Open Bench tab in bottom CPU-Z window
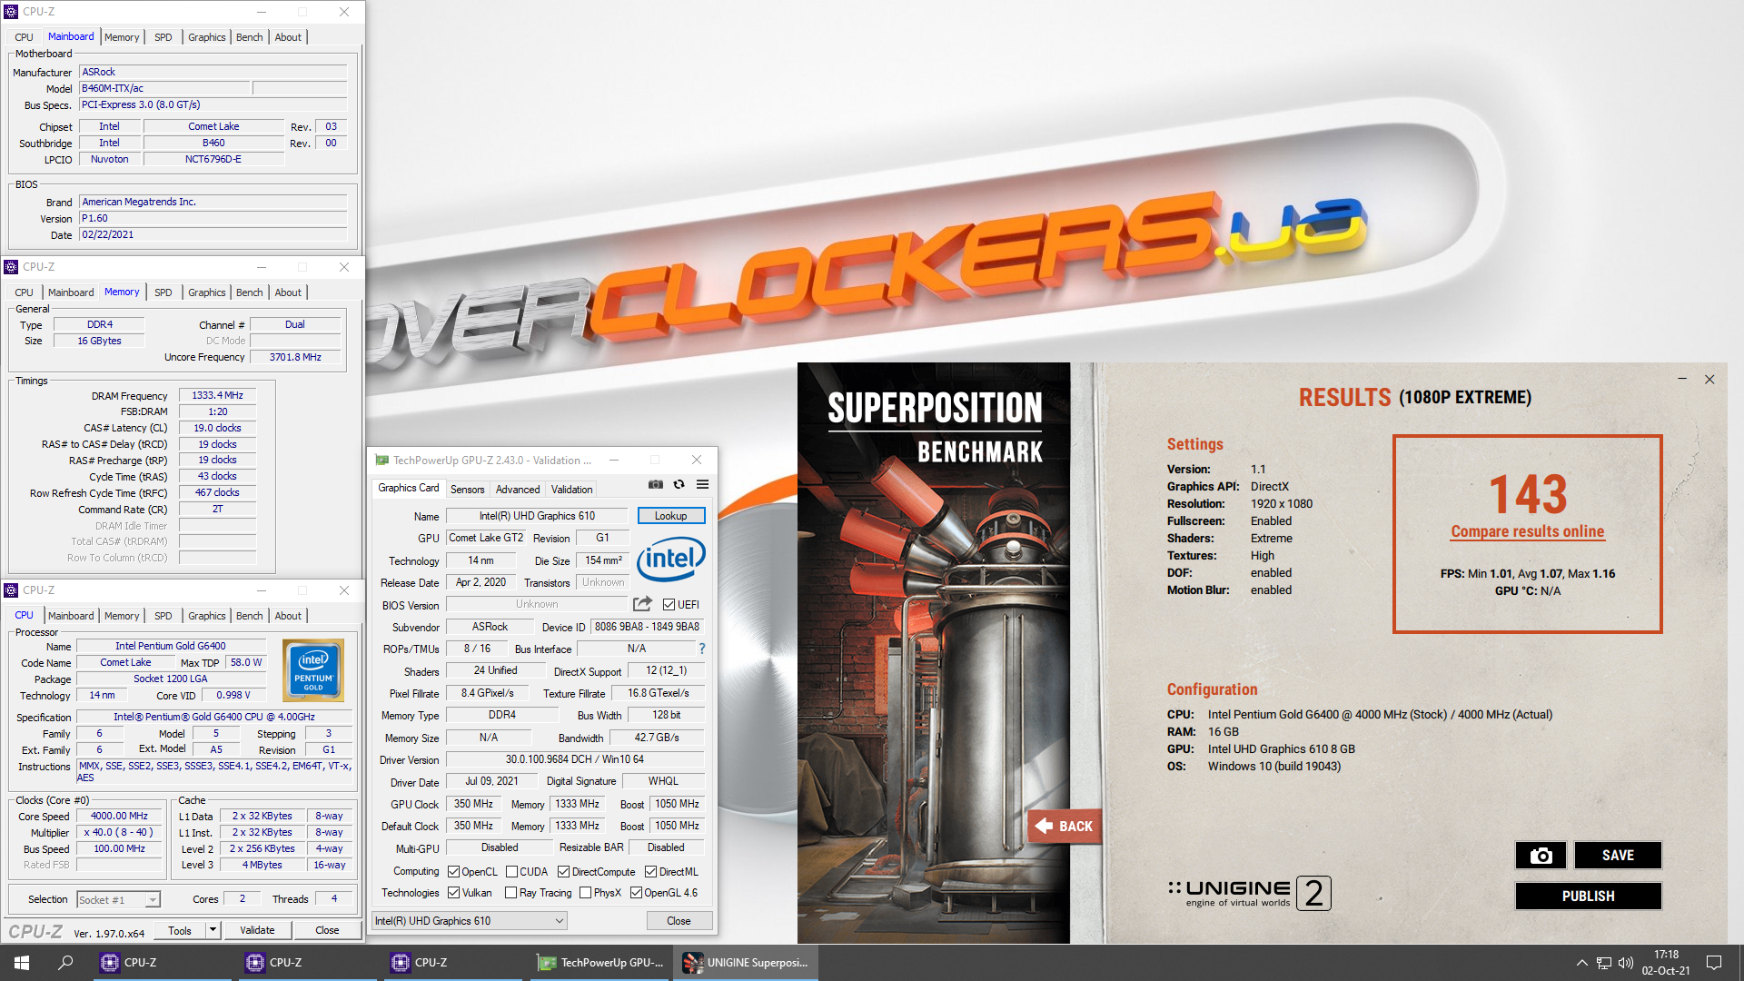Screen dimensions: 1744x981 coord(249,616)
